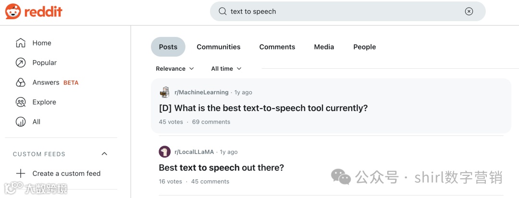Click r/LocalLLaMA community avatar

click(x=165, y=152)
